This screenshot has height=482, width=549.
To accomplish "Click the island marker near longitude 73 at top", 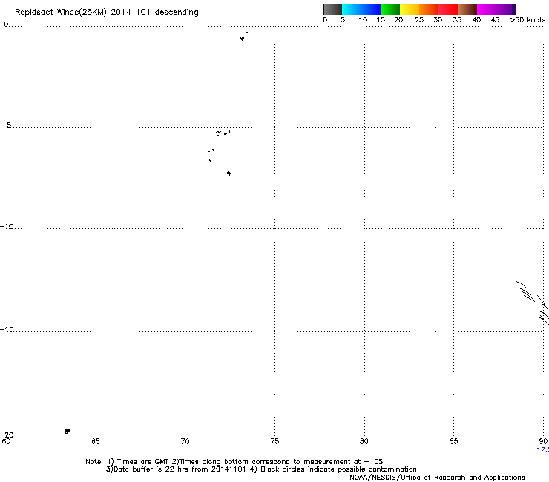I will tap(243, 39).
